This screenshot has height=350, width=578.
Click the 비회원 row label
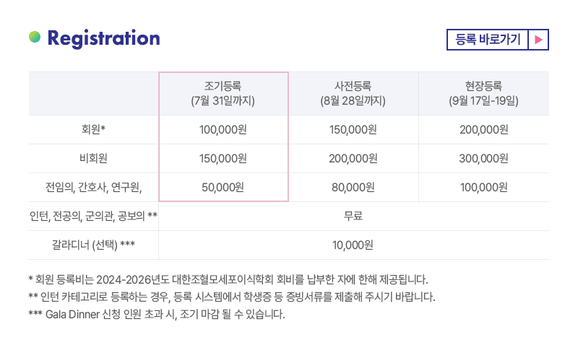click(94, 159)
